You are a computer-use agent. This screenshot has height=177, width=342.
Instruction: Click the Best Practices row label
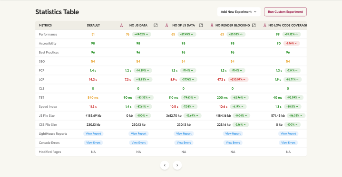click(49, 53)
